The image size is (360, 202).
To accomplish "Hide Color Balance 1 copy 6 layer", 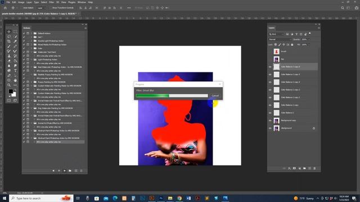I will [x=270, y=67].
